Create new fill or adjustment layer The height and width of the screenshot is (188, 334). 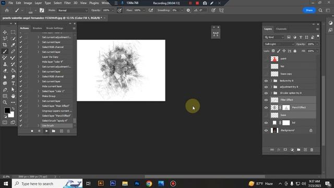tap(292, 150)
